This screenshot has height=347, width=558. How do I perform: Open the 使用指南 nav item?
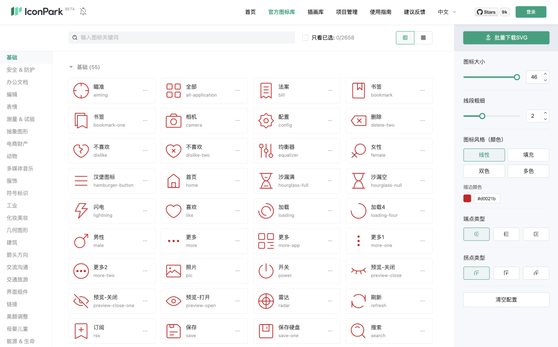click(x=380, y=12)
